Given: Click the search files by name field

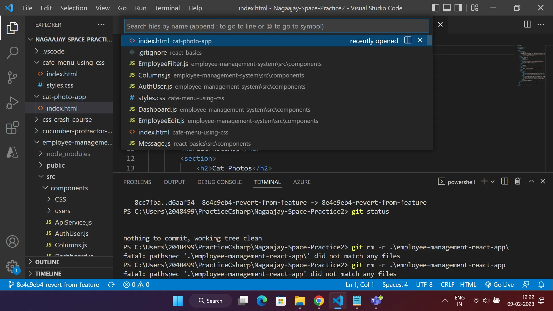Looking at the screenshot, I should (276, 26).
